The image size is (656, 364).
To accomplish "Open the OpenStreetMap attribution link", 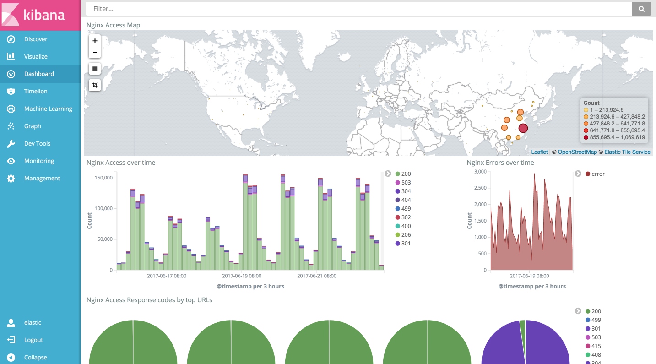I will tap(577, 152).
